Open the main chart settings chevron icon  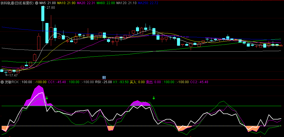(37, 3)
